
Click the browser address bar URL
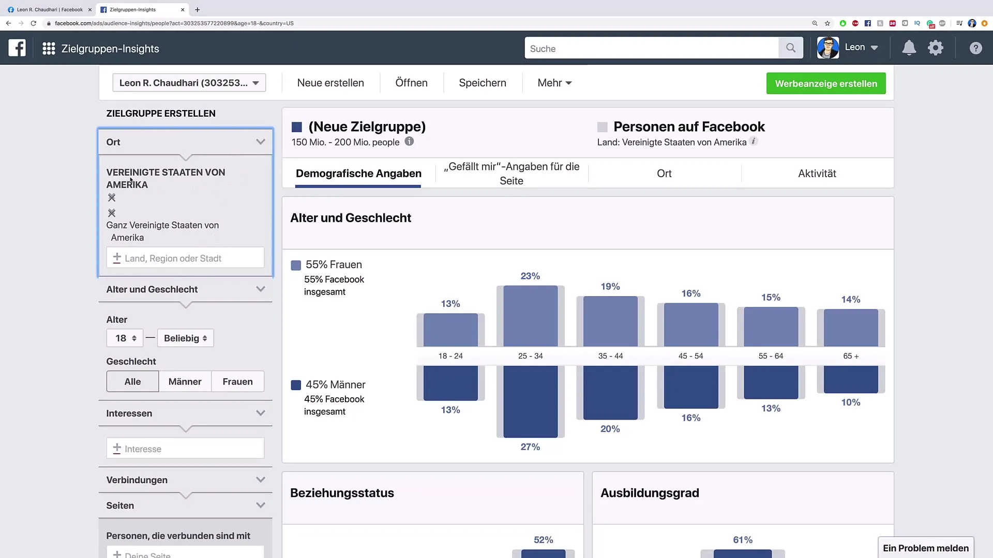(174, 23)
